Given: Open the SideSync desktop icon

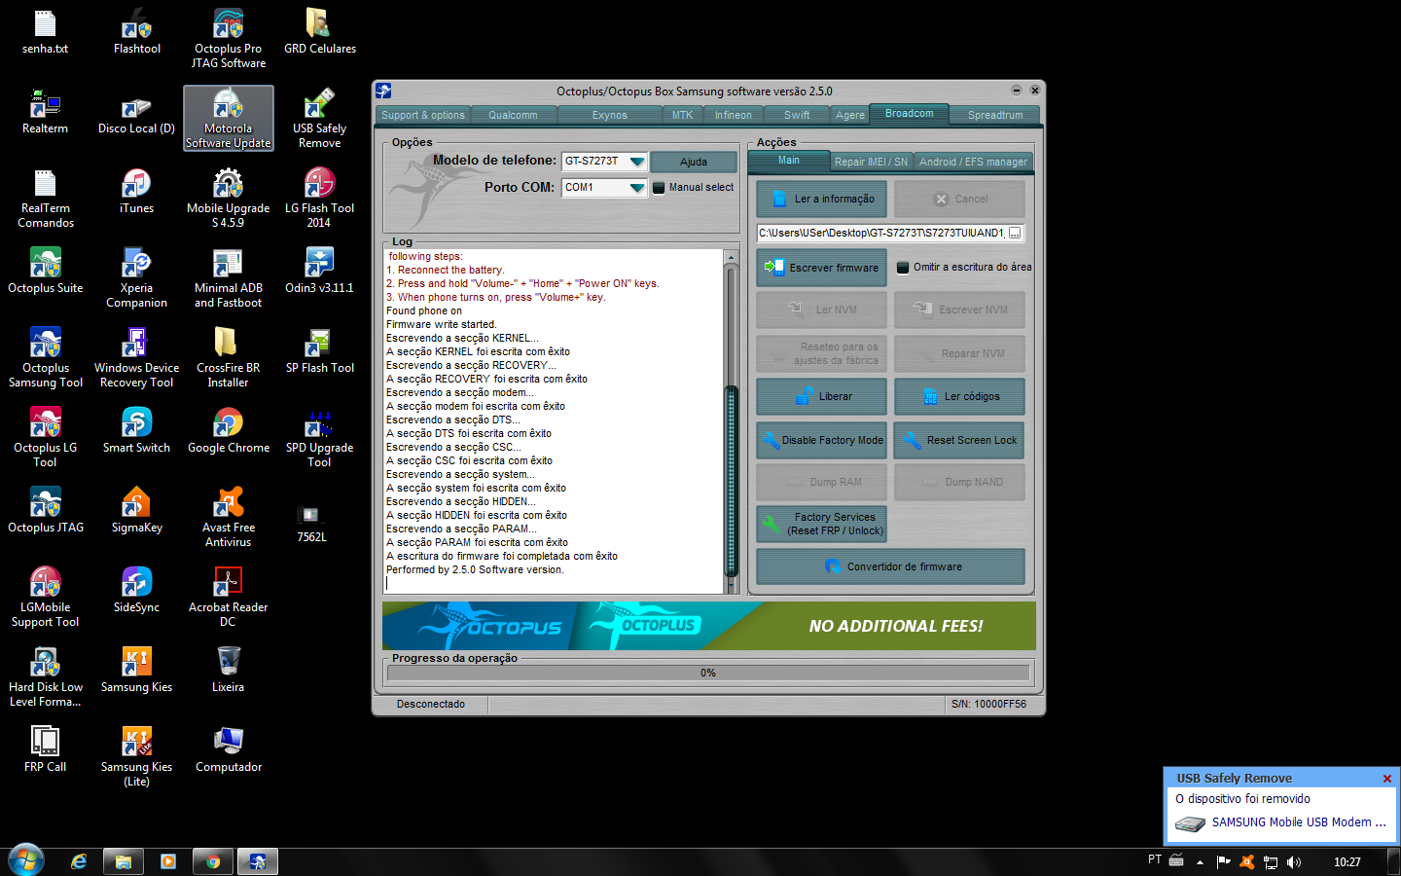Looking at the screenshot, I should 136,590.
